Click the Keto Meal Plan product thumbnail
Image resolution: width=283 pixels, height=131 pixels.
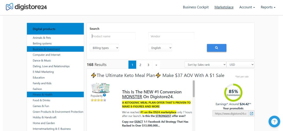(x=100, y=88)
